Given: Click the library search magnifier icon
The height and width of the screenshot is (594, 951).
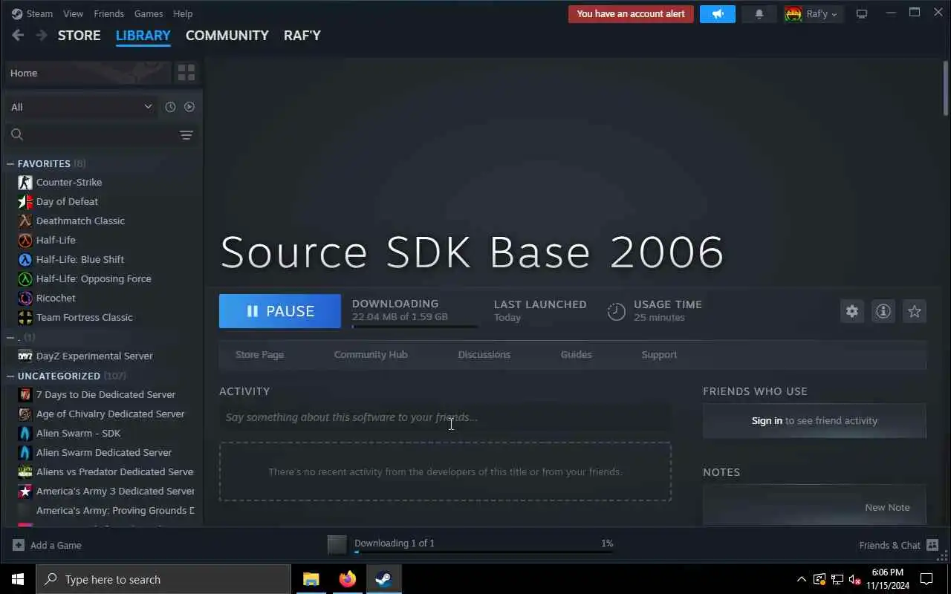Looking at the screenshot, I should click(x=17, y=134).
